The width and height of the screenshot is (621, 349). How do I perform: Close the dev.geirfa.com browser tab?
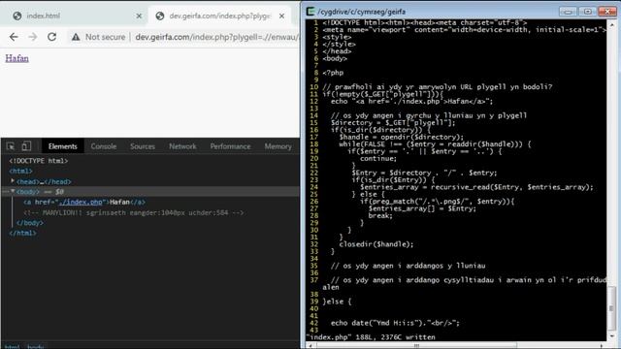point(281,16)
